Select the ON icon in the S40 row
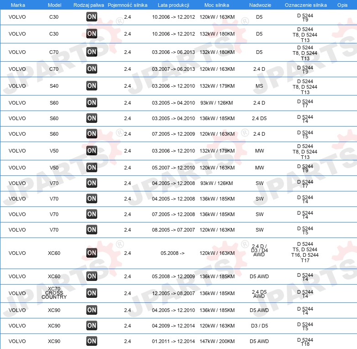Screen dimensions: 357x349 point(92,86)
